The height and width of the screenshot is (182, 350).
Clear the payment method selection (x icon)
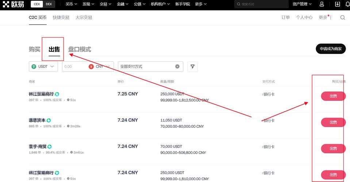click(x=177, y=67)
